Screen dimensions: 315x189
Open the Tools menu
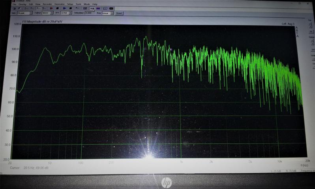(x=78, y=4)
